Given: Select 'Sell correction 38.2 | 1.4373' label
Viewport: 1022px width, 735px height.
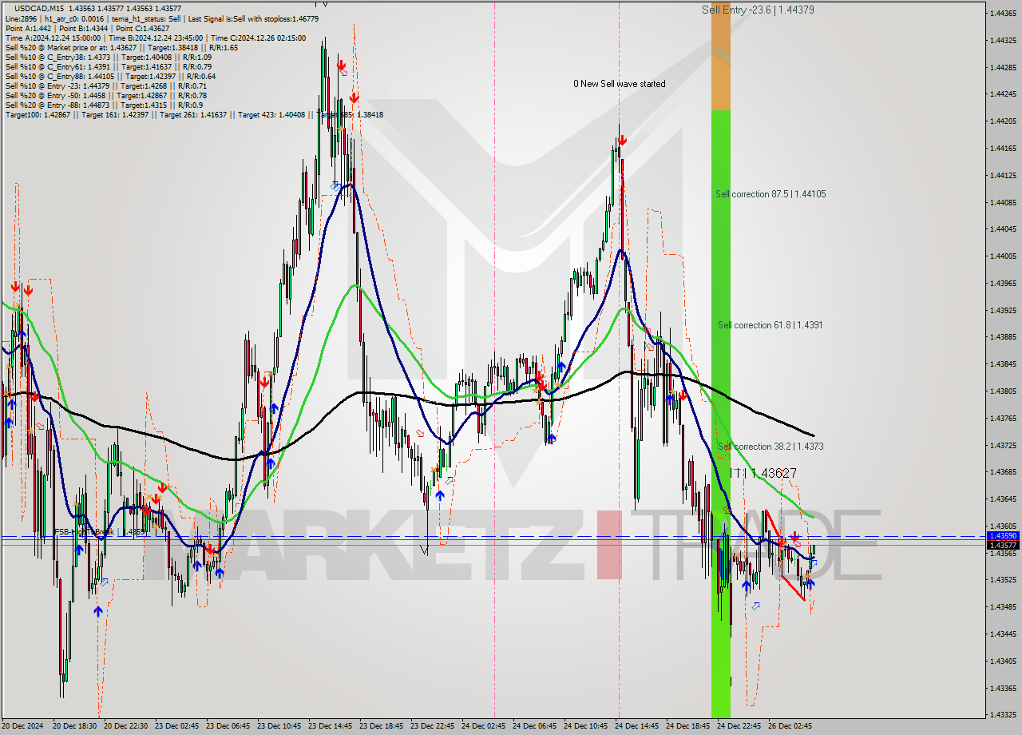Looking at the screenshot, I should pyautogui.click(x=770, y=447).
